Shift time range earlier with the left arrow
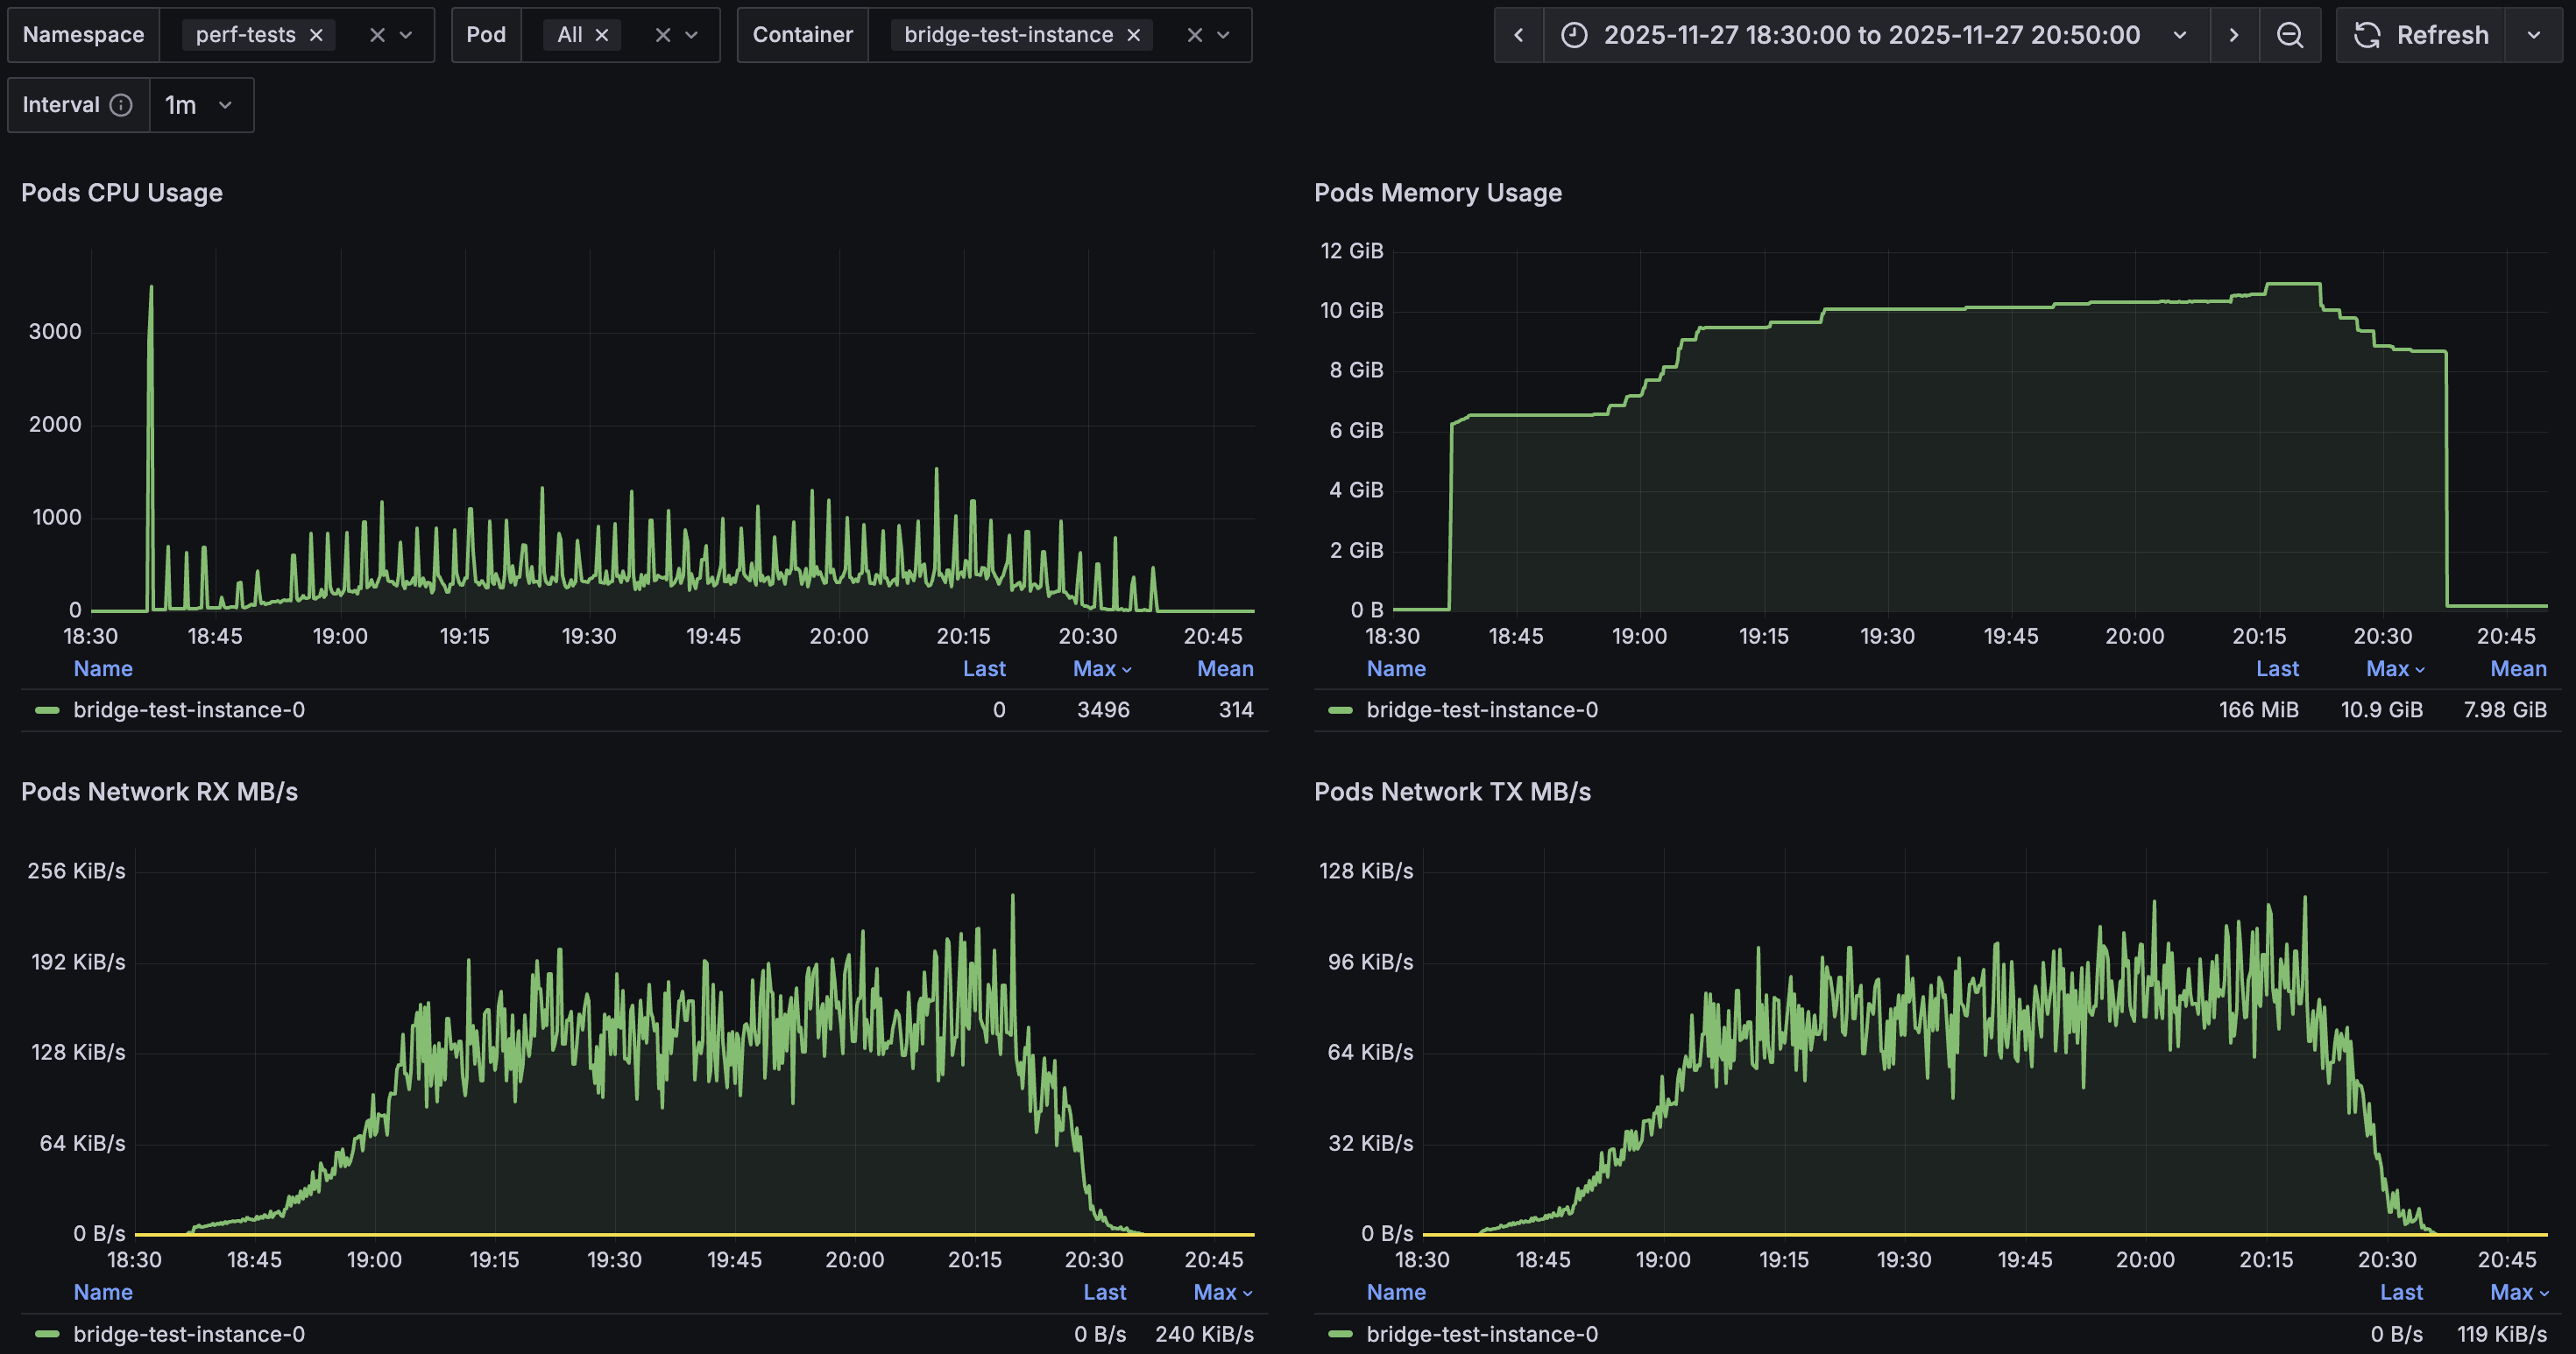Screen dimensions: 2576x1354 (x=1519, y=35)
